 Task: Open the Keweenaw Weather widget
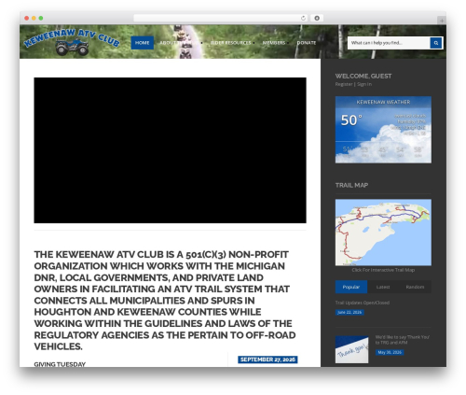(x=383, y=130)
